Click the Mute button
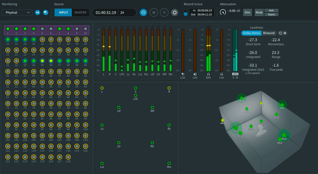The image size is (318, 174). [x=259, y=12]
